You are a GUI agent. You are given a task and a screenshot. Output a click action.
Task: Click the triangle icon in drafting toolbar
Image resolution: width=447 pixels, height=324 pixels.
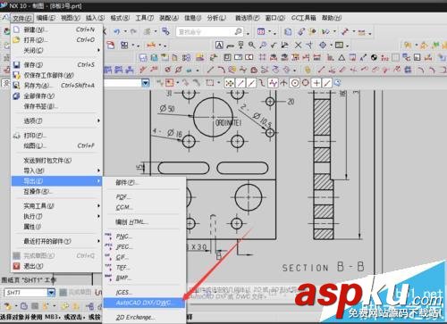[342, 57]
